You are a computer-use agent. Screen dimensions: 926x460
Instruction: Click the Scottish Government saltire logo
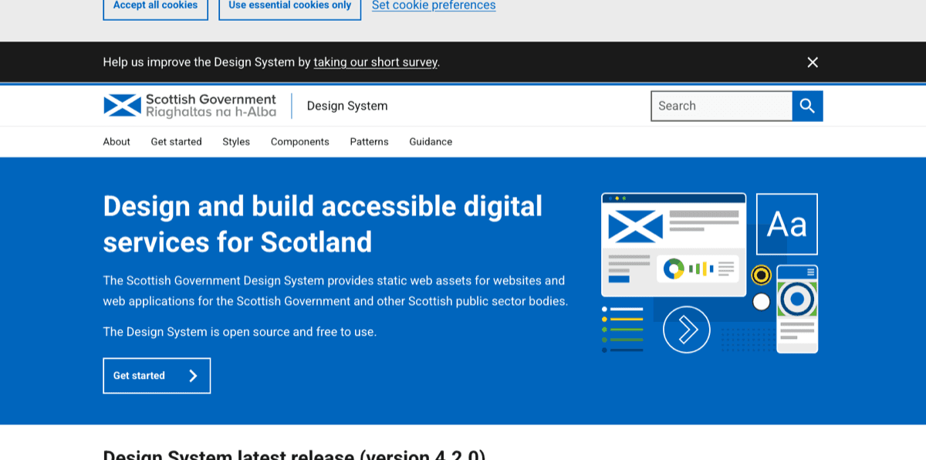tap(190, 106)
